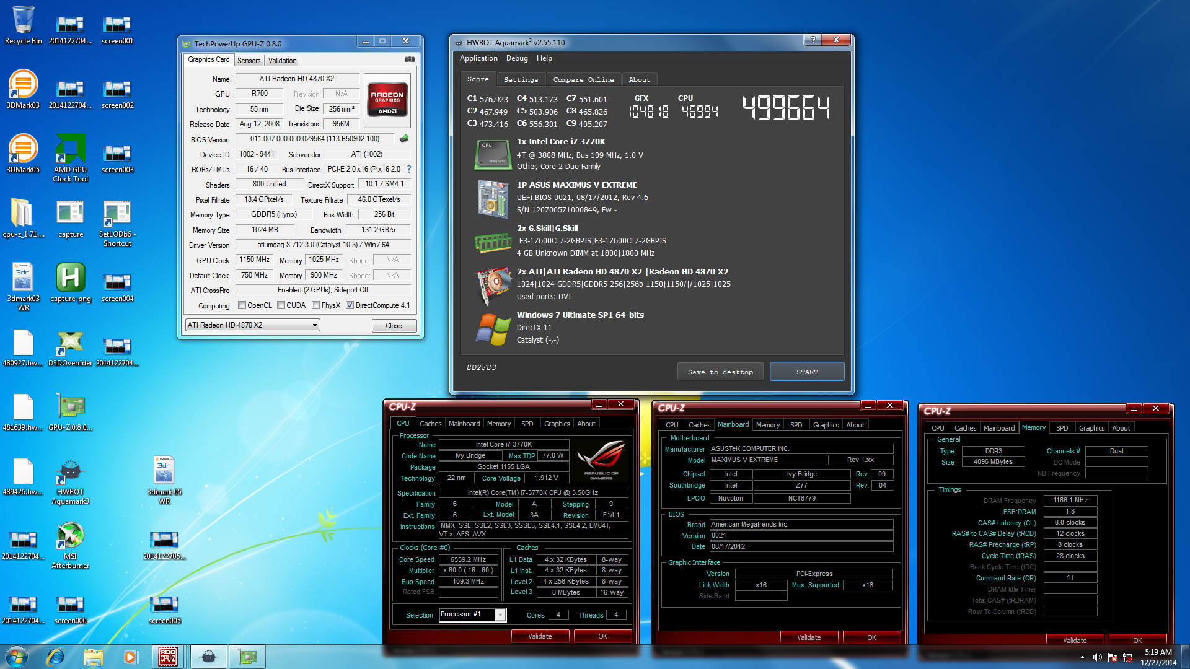Open Graphics tab in the Memory CPU-Z window
Screen dimensions: 1190x669
tap(1091, 428)
